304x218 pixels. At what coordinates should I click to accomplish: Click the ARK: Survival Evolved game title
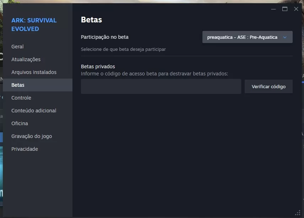pos(34,25)
